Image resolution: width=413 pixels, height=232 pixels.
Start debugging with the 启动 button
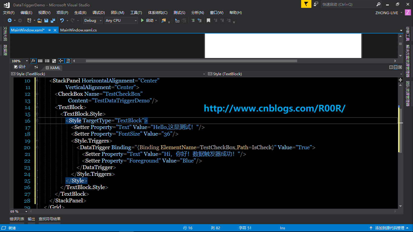tap(148, 21)
